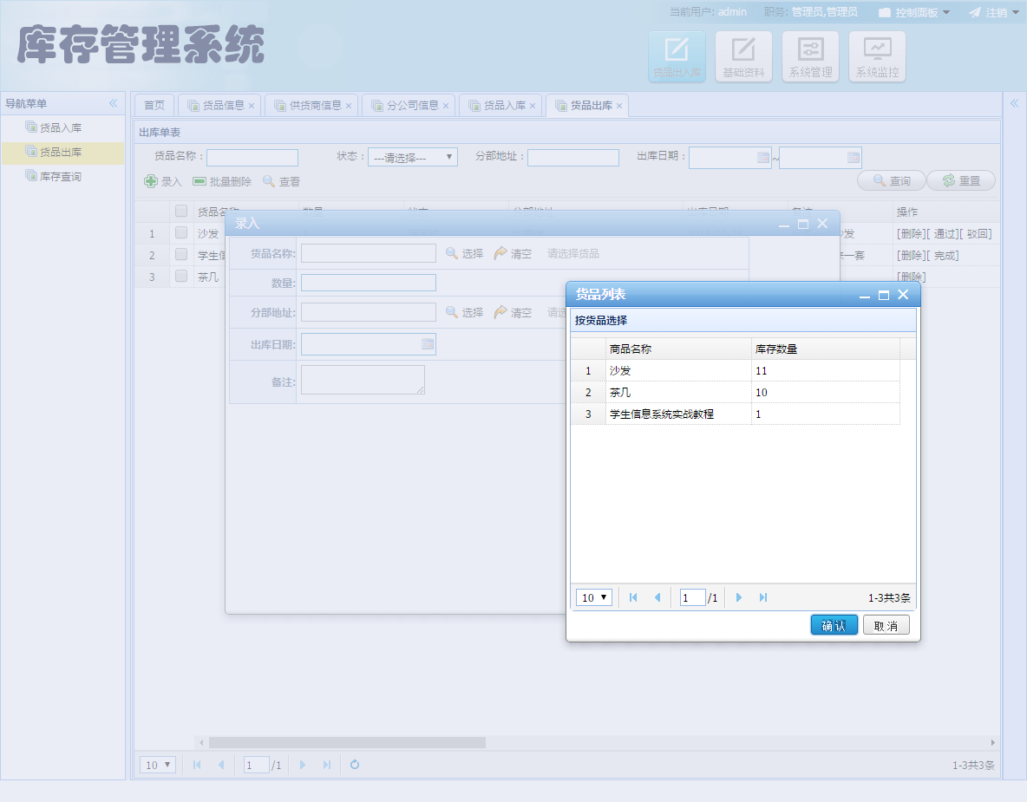Screen dimensions: 1027x802
Task: Minimize the 货品列表 dialog
Action: pyautogui.click(x=865, y=296)
